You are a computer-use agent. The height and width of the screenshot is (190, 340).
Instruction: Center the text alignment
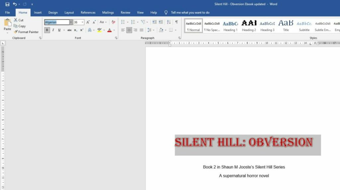(x=129, y=30)
